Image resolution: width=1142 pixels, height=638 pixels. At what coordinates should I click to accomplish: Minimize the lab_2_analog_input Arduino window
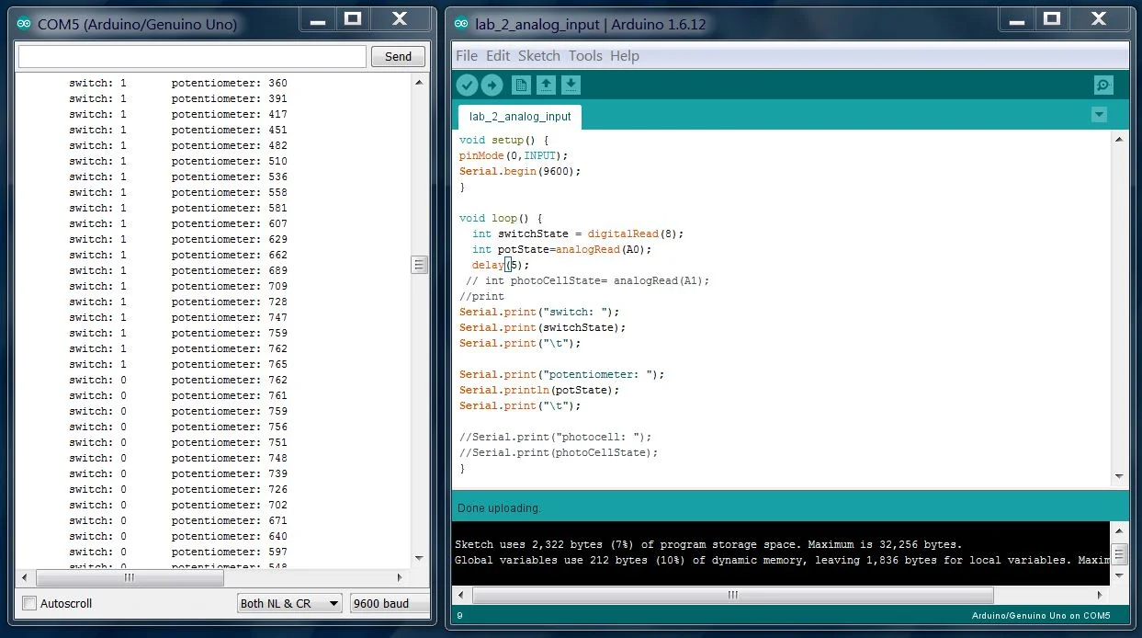click(x=1015, y=18)
